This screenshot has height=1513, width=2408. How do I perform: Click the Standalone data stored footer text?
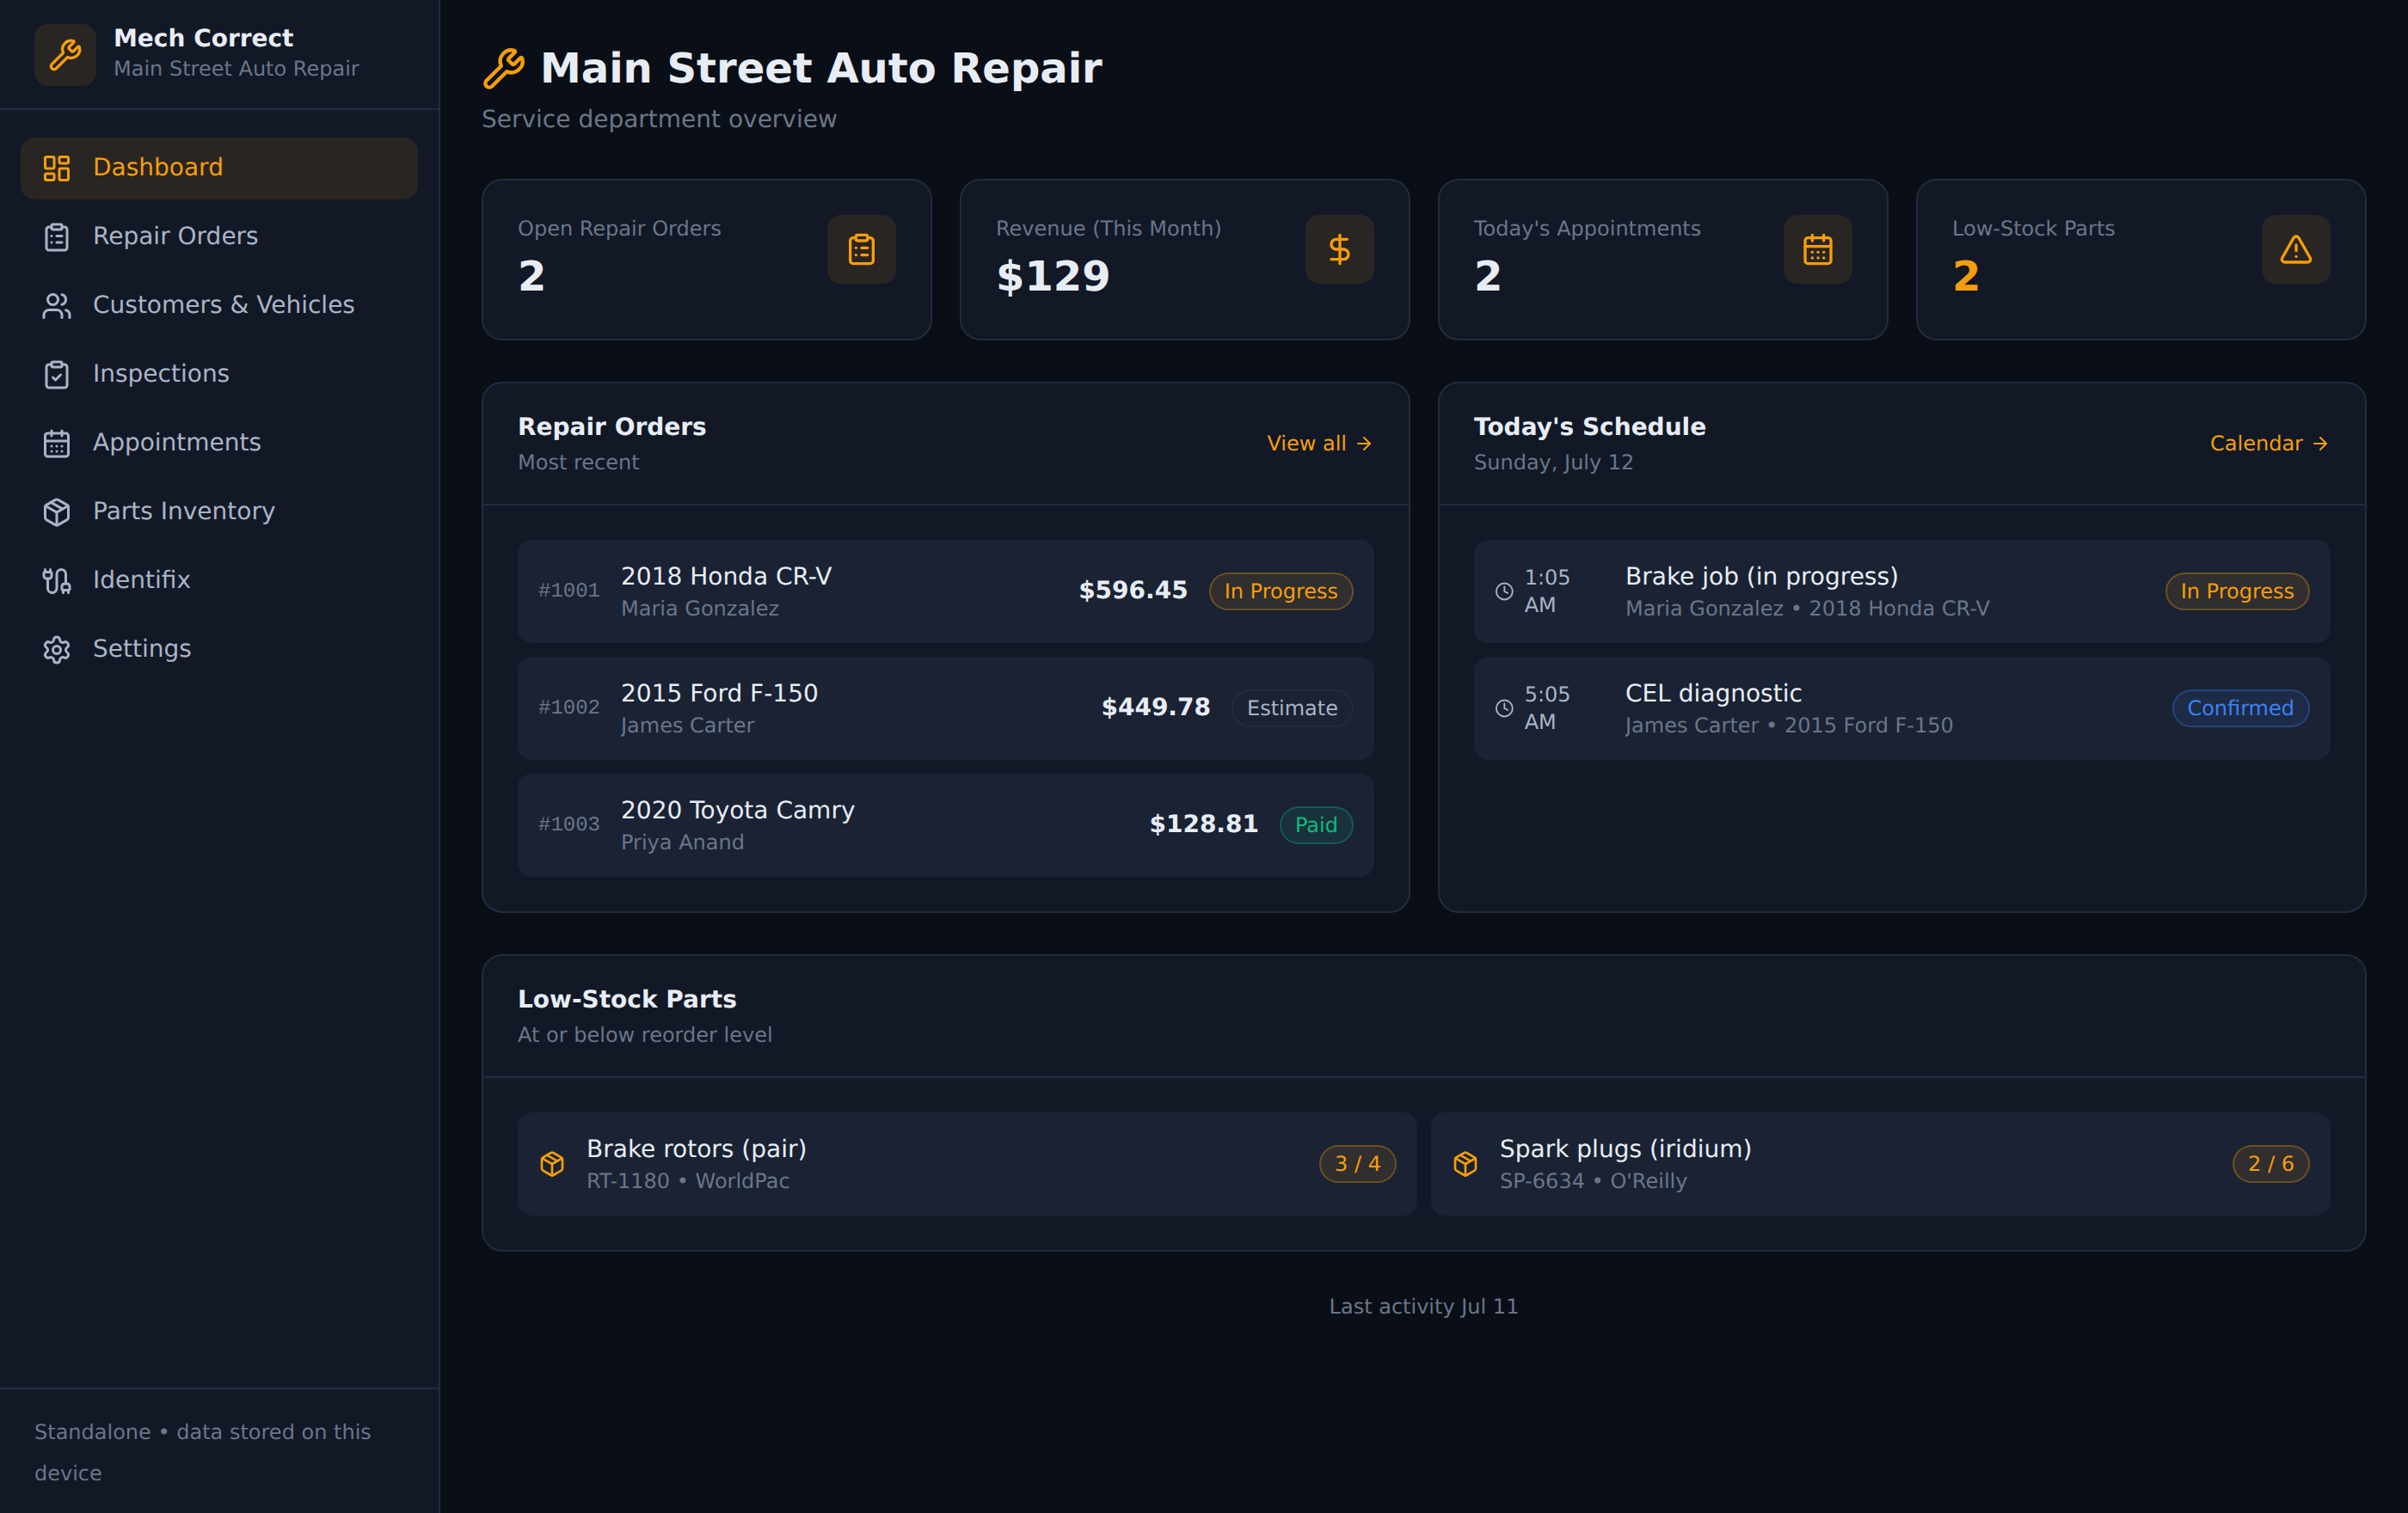(203, 1453)
